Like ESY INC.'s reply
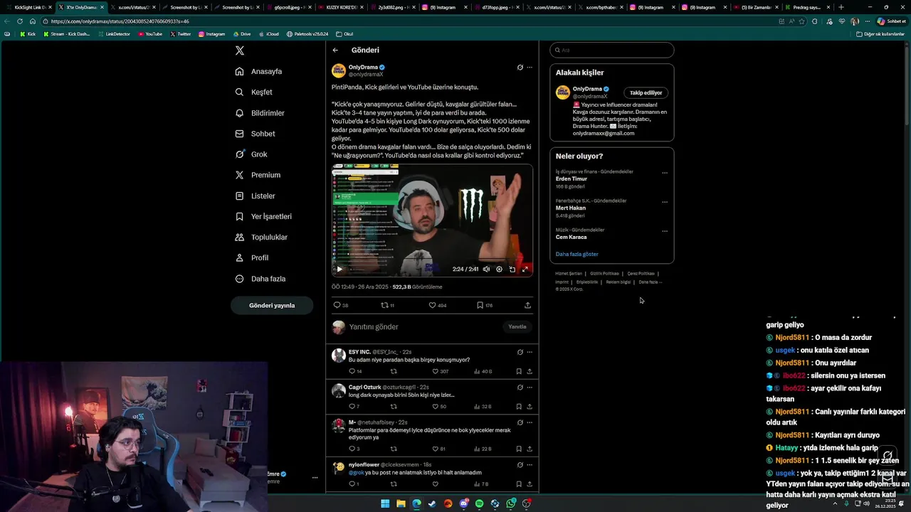Viewport: 911px width, 512px height. tap(441, 371)
